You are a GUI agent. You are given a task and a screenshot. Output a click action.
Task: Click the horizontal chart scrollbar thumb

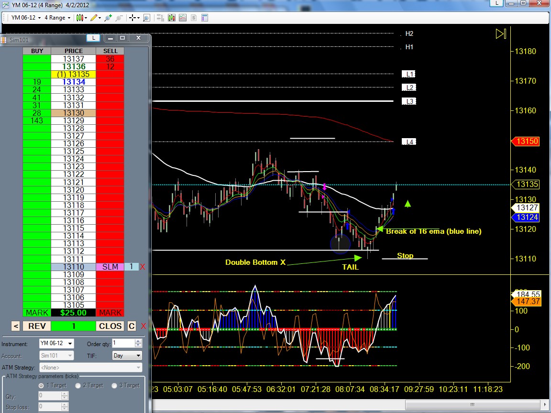point(472,404)
